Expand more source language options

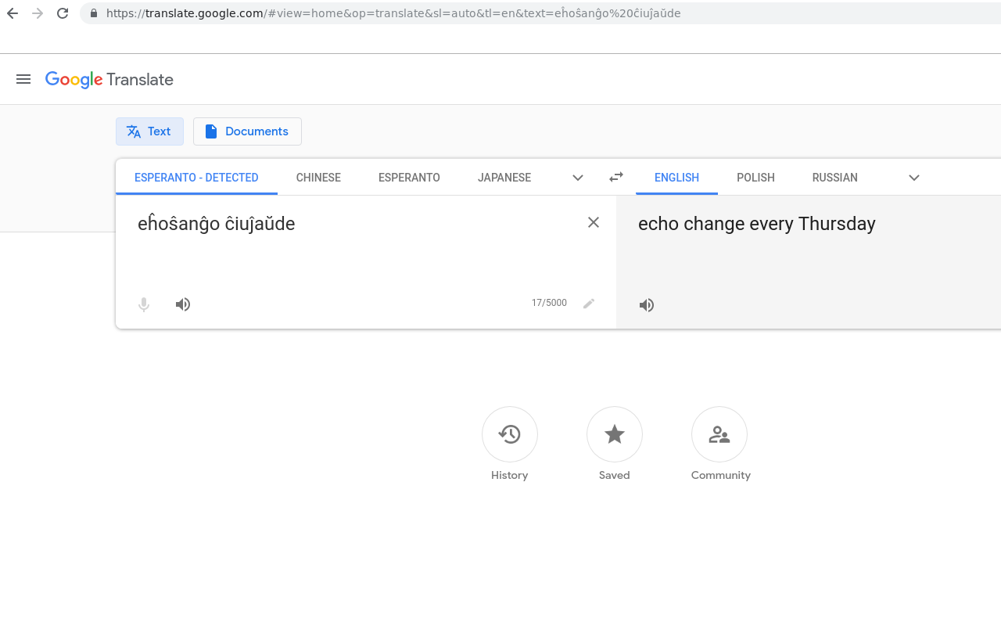(x=577, y=178)
